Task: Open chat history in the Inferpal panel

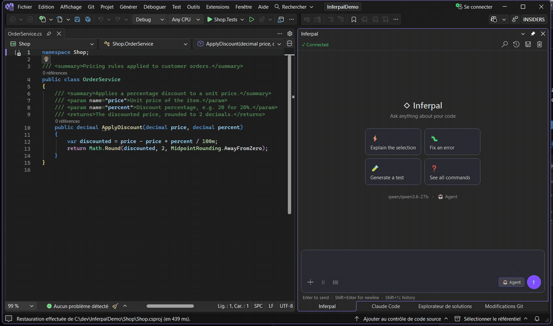Action: click(517, 44)
